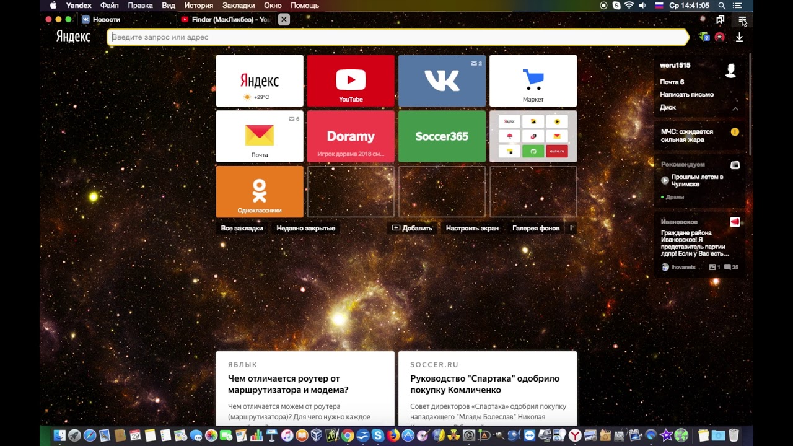
Task: Click the SOCCER.RU source label
Action: 434,365
